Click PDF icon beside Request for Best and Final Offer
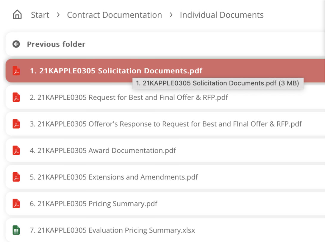 point(16,97)
